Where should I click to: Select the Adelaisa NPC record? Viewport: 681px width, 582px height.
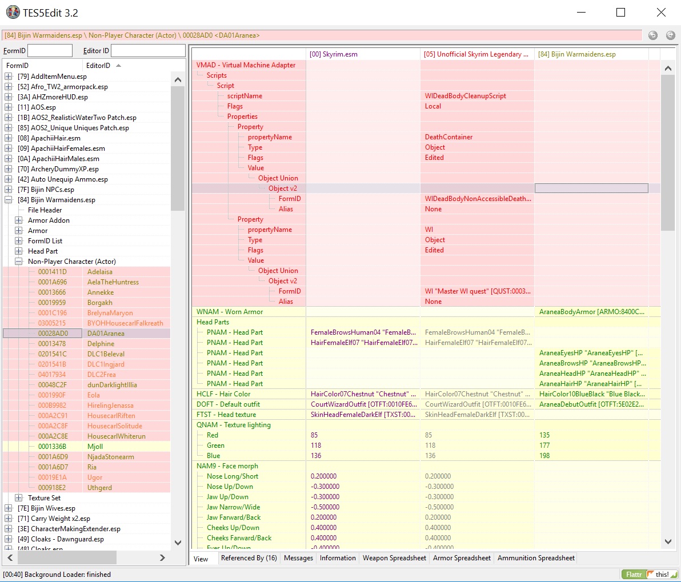click(86, 272)
